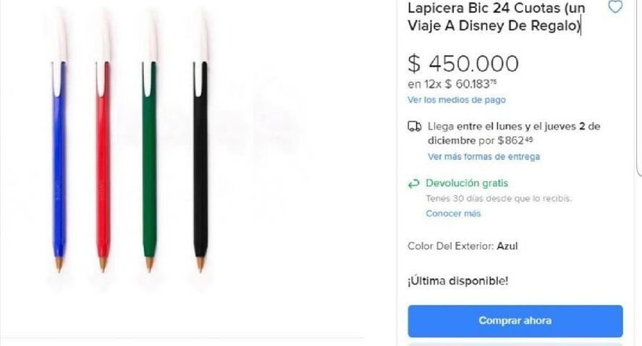Click the heart favorite icon
This screenshot has width=642, height=346.
[614, 8]
